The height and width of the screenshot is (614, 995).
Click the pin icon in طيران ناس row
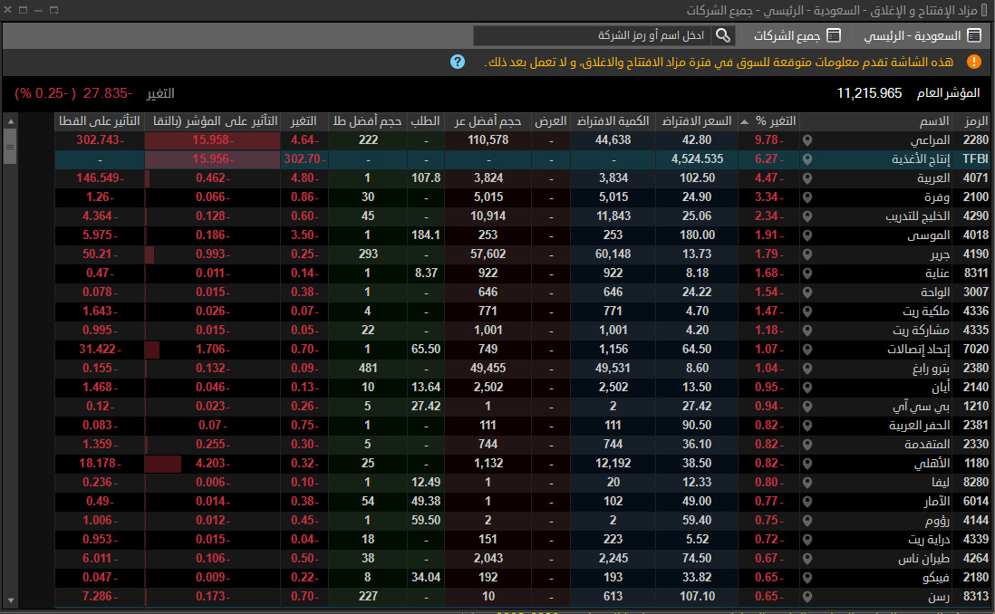coord(807,559)
